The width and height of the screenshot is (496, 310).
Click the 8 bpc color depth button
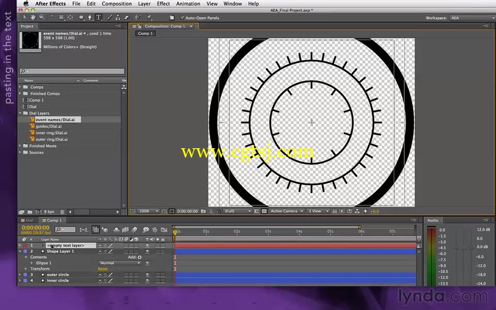[49, 212]
